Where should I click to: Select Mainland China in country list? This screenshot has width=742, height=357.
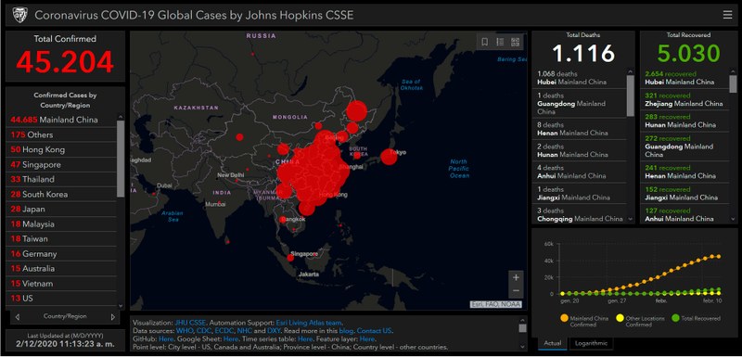click(x=60, y=120)
